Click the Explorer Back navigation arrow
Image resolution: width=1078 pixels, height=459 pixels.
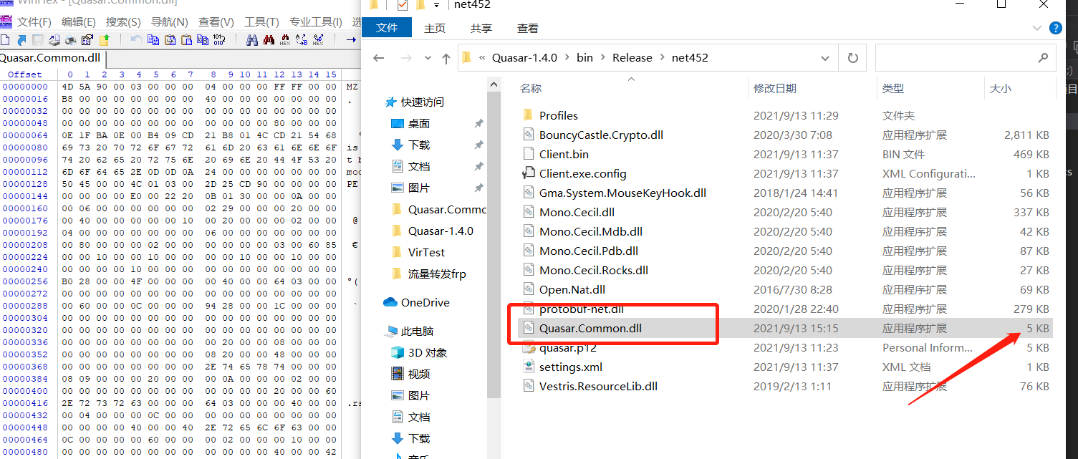click(x=379, y=58)
